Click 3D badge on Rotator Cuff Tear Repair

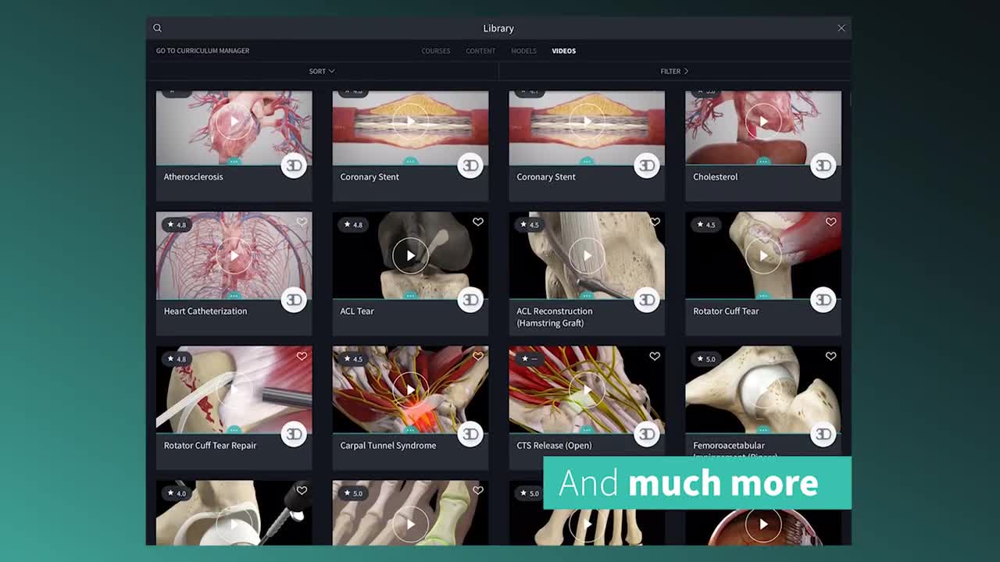[294, 434]
